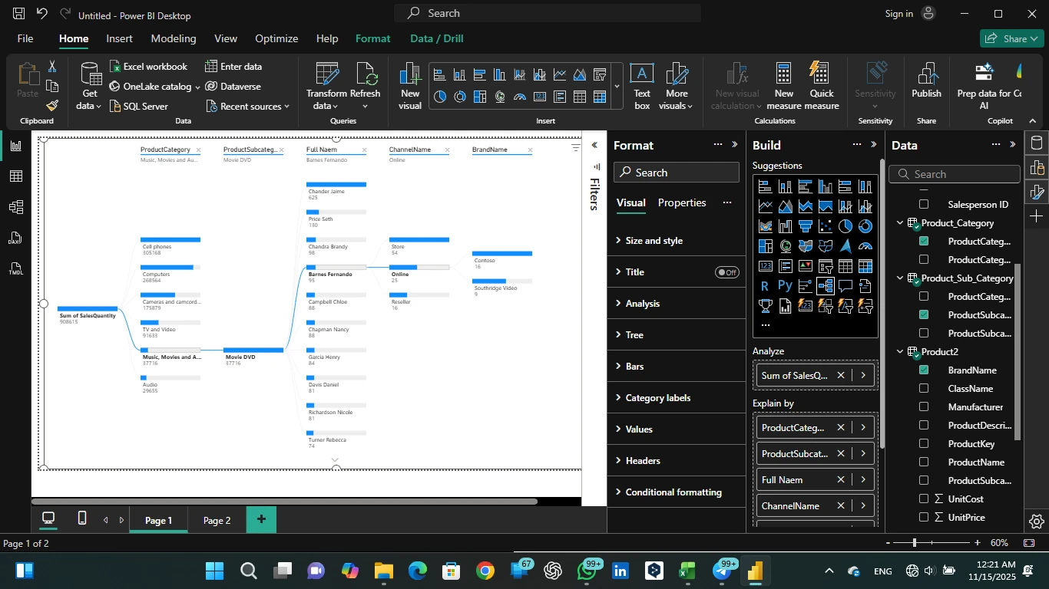Image resolution: width=1049 pixels, height=589 pixels.
Task: Switch to Properties tab in Format pane
Action: (682, 202)
